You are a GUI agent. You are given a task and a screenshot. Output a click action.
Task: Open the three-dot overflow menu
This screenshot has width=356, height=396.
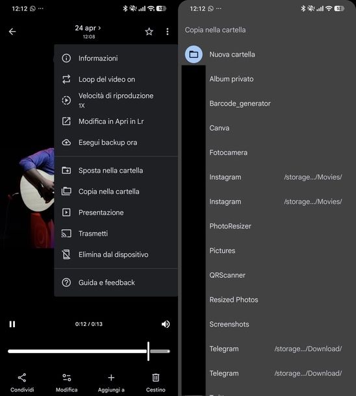[167, 32]
